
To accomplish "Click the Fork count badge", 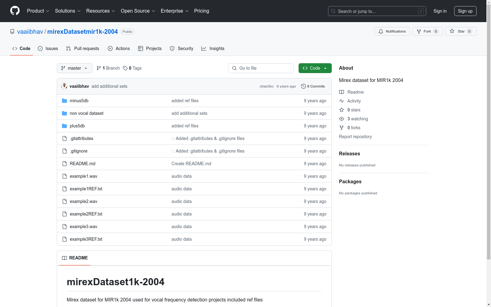I will (436, 31).
